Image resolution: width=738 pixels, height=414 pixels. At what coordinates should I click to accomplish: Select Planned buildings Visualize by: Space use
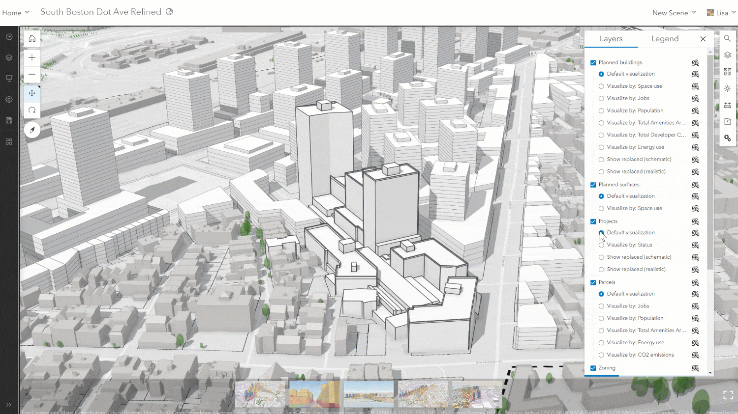point(601,86)
